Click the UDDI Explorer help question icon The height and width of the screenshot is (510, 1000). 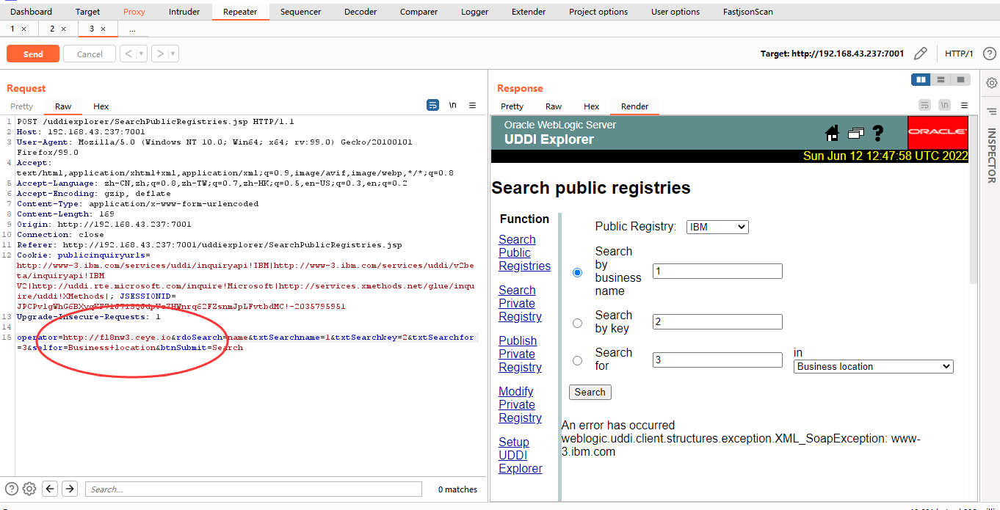coord(877,134)
